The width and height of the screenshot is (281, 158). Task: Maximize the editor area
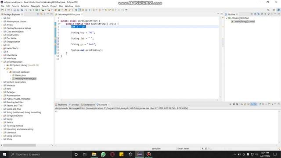(222, 14)
